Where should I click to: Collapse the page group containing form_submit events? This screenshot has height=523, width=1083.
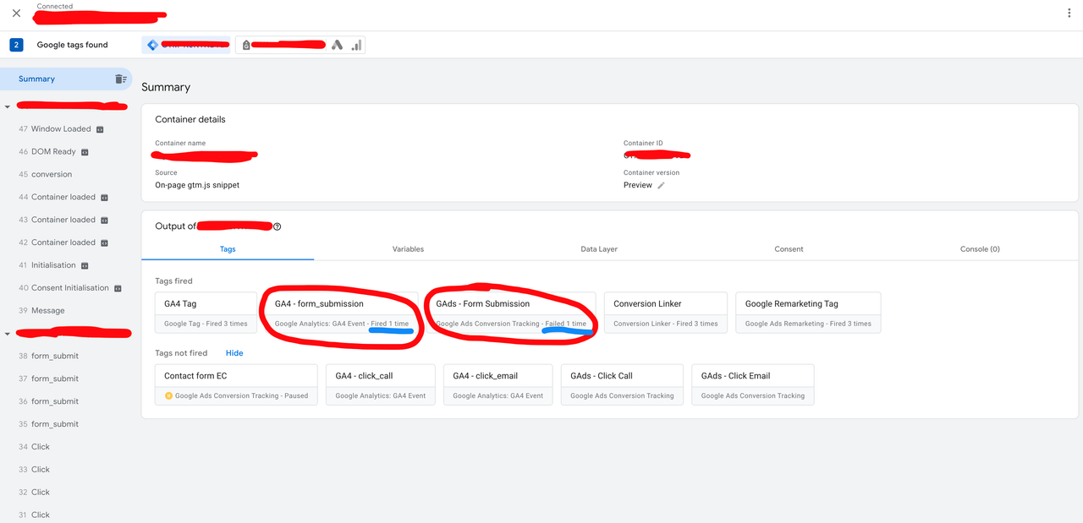pyautogui.click(x=8, y=334)
